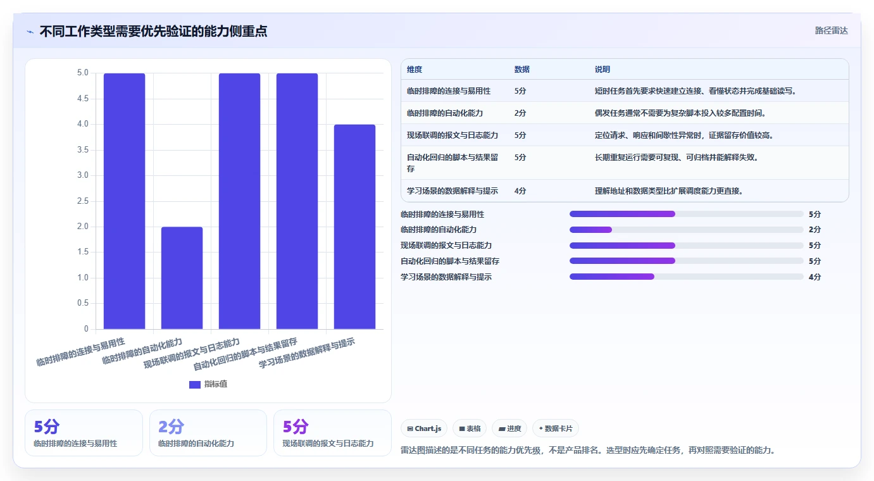Click progress bar for 现场联调的报文与日志能力

coord(686,246)
